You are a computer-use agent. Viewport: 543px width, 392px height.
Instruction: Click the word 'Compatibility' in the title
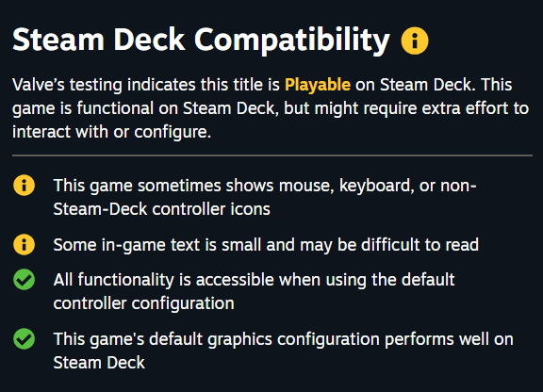pos(292,41)
